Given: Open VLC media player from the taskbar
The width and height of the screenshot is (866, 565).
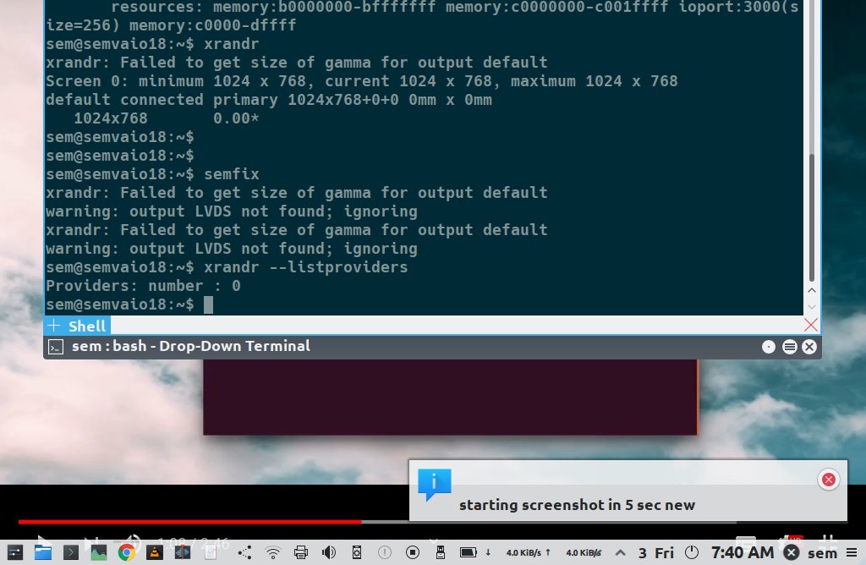Looking at the screenshot, I should pyautogui.click(x=154, y=552).
